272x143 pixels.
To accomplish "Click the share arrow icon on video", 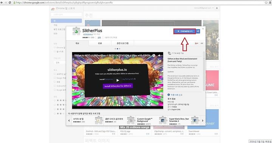I will 159,56.
